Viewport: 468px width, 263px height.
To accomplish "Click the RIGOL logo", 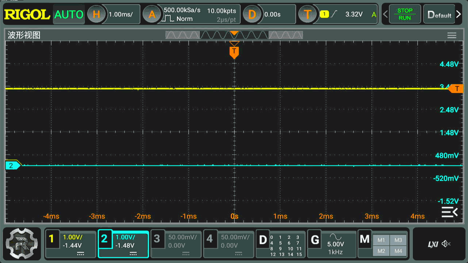I will coord(27,15).
